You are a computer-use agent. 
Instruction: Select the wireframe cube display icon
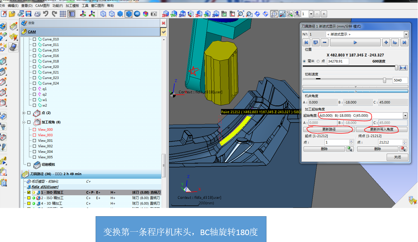103,14
